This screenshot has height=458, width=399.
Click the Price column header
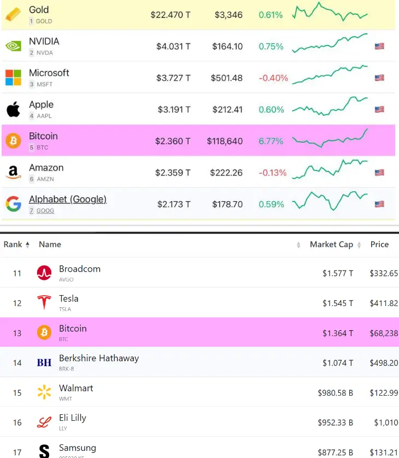tap(379, 244)
